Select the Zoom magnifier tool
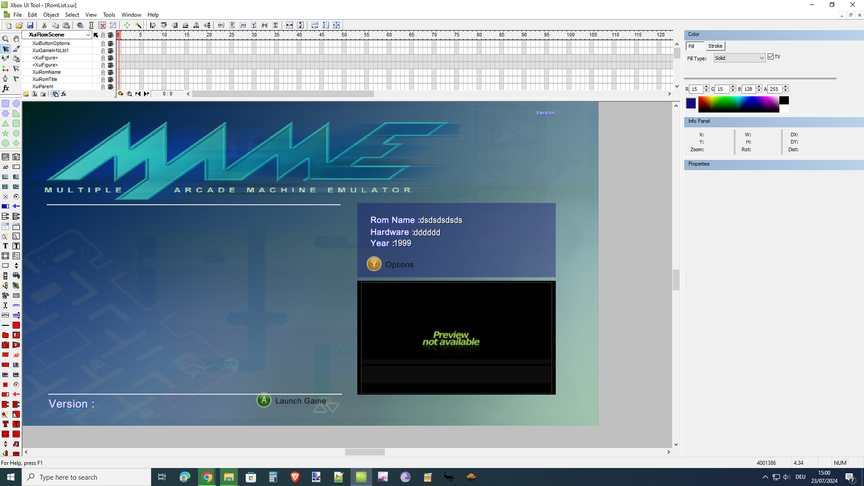864x486 pixels. [x=5, y=39]
